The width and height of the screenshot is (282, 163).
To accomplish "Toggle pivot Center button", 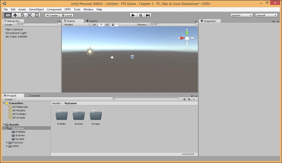I will 52,15.
